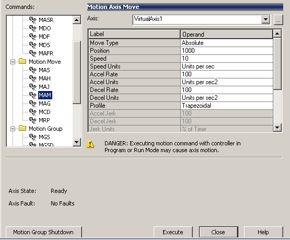Select the MDO command icon
The image size is (290, 240).
coord(33,28)
